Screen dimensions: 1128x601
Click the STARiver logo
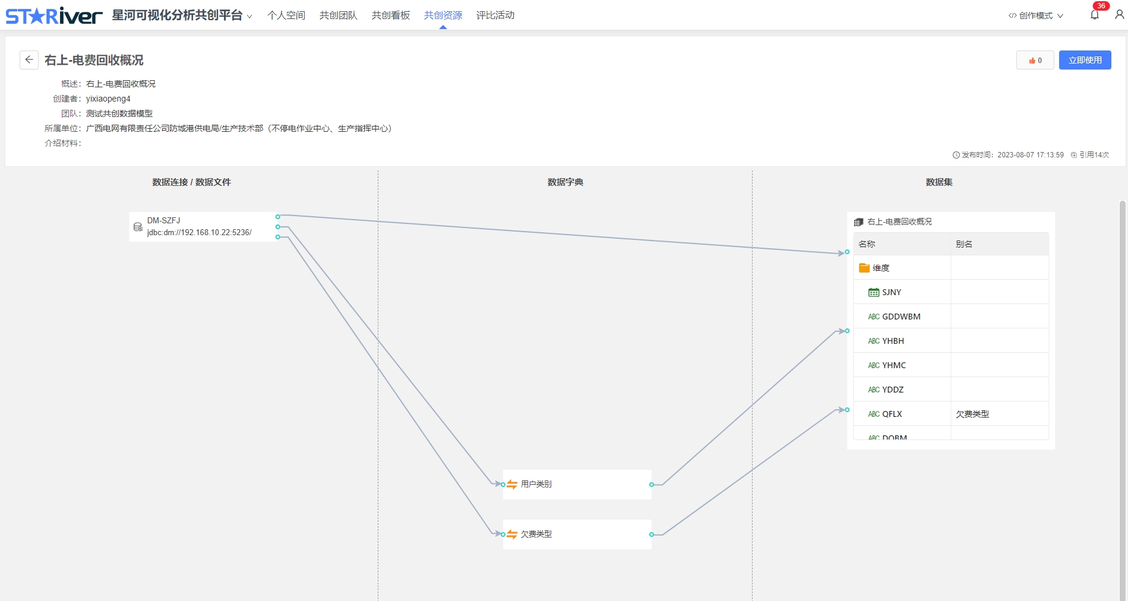(x=54, y=15)
